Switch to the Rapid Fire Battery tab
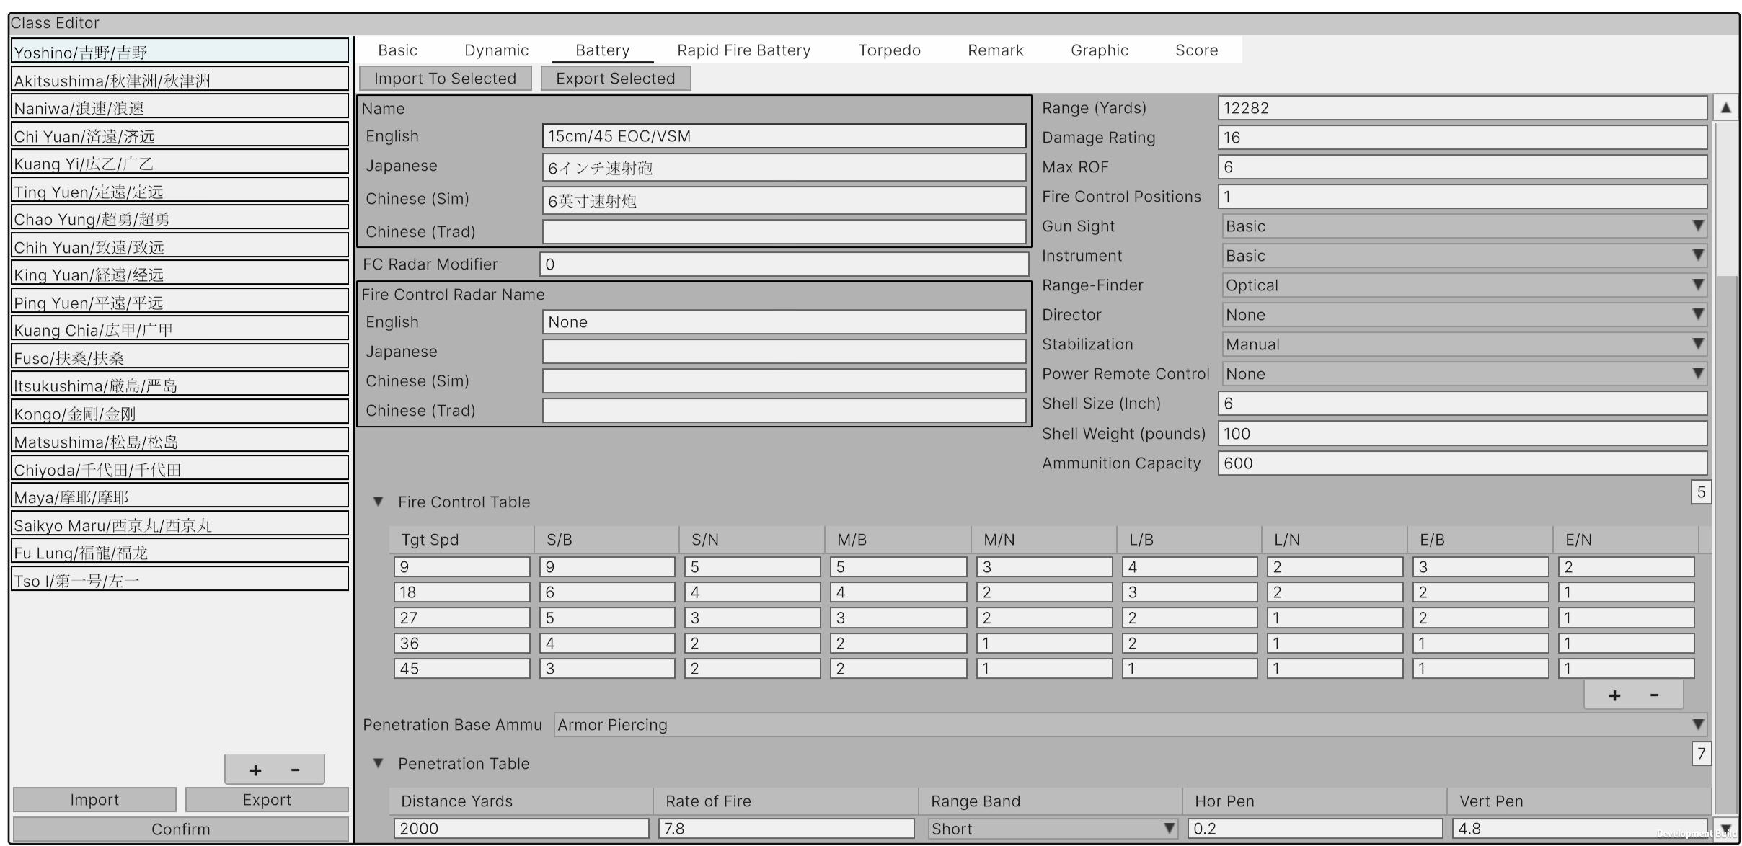1742x846 pixels. (x=743, y=50)
